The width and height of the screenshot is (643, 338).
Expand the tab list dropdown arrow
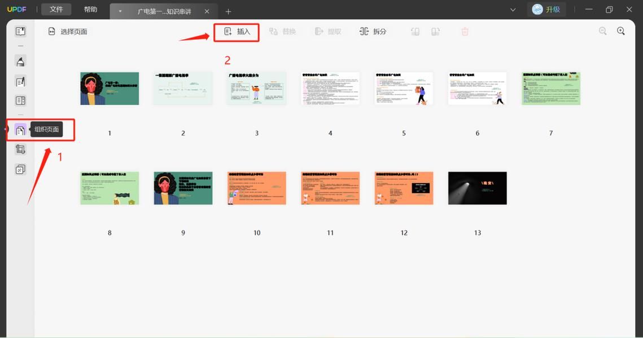[x=120, y=11]
